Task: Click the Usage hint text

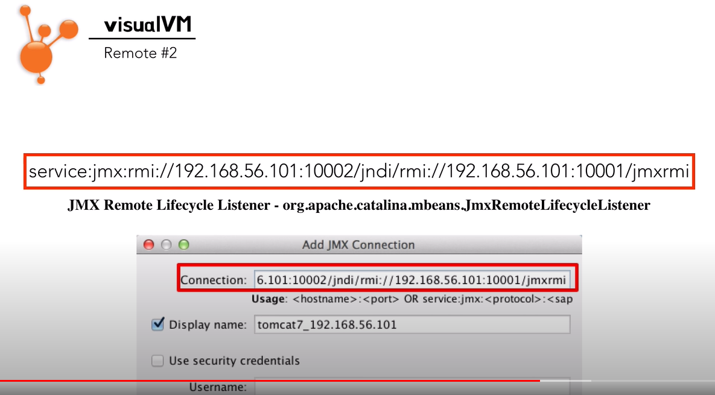Action: (x=412, y=299)
